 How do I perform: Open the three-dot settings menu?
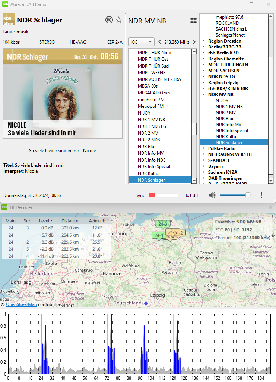261,195
